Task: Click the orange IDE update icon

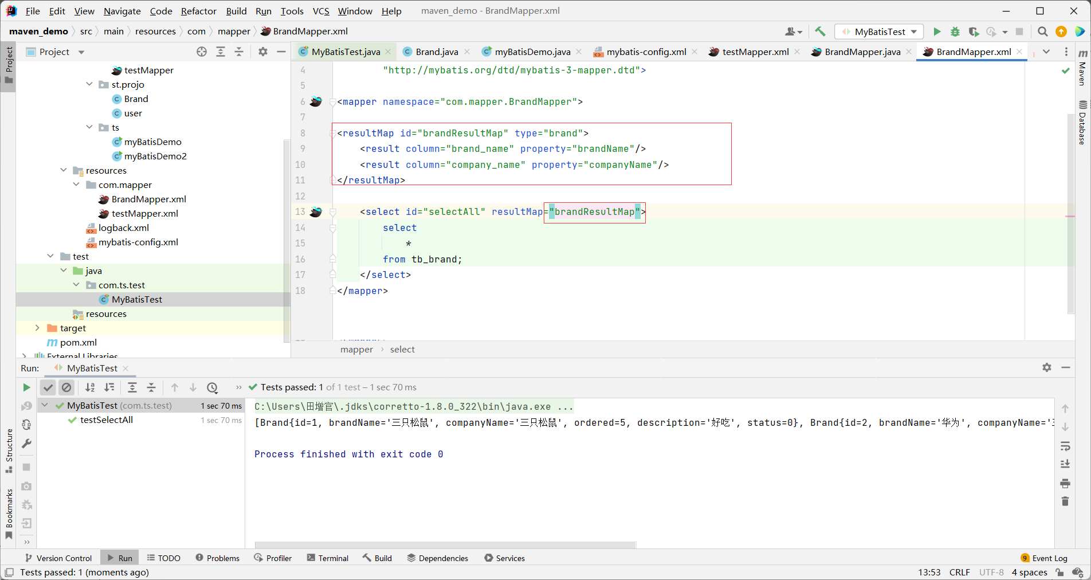Action: click(x=1061, y=32)
